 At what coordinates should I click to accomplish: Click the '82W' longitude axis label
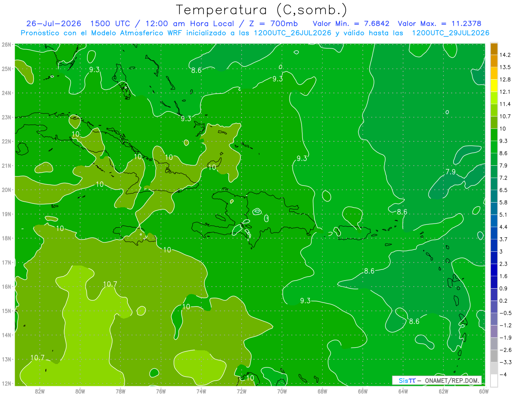(40, 391)
